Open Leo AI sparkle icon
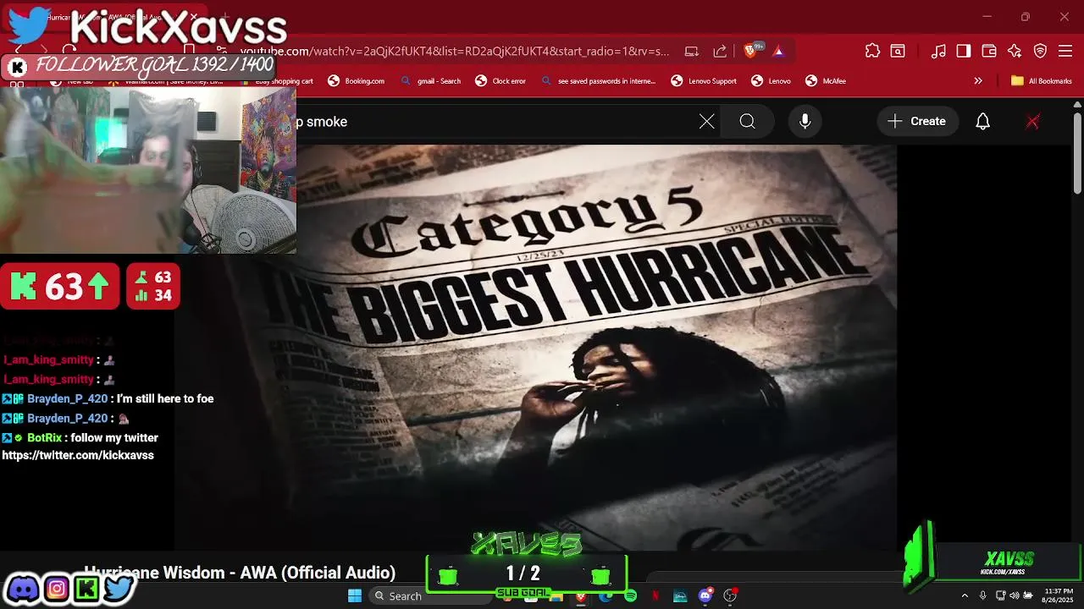Screen dimensions: 1084x609 (1015, 51)
